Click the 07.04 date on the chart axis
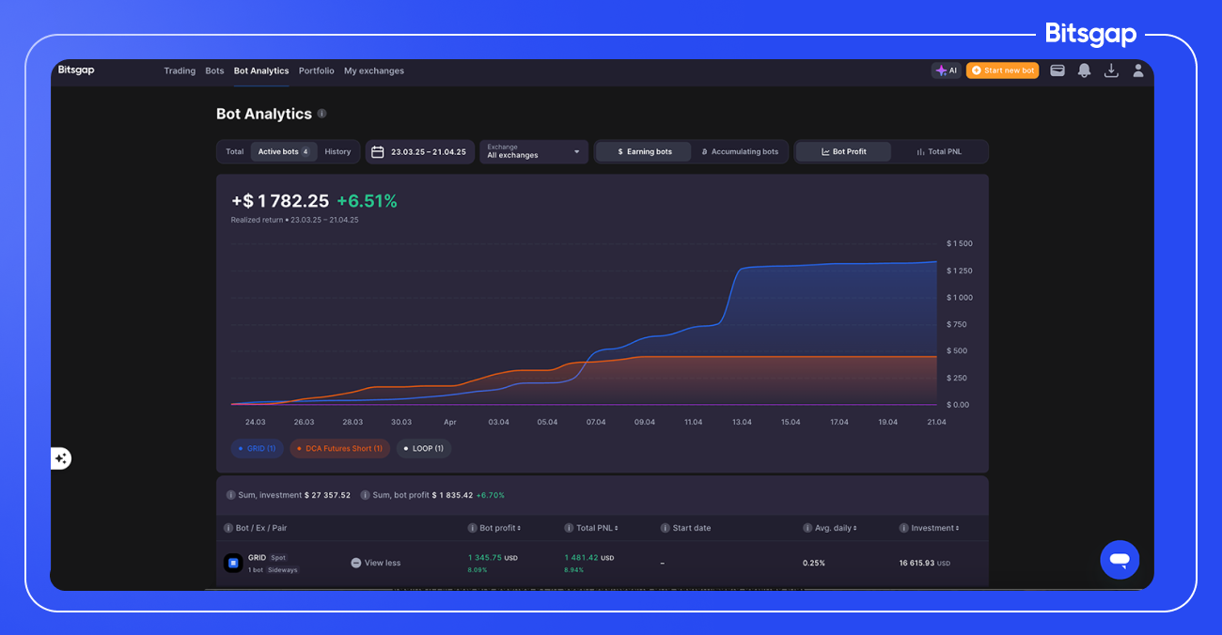1222x635 pixels. (x=596, y=422)
